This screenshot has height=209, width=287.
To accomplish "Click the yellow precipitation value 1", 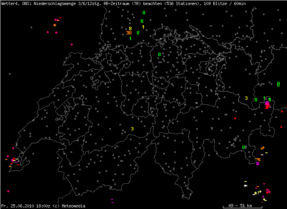I will coord(143,27).
